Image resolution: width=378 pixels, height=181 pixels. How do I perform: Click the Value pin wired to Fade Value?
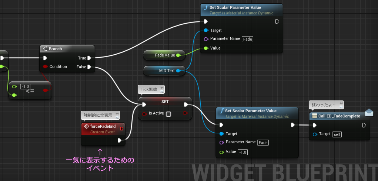click(x=206, y=48)
